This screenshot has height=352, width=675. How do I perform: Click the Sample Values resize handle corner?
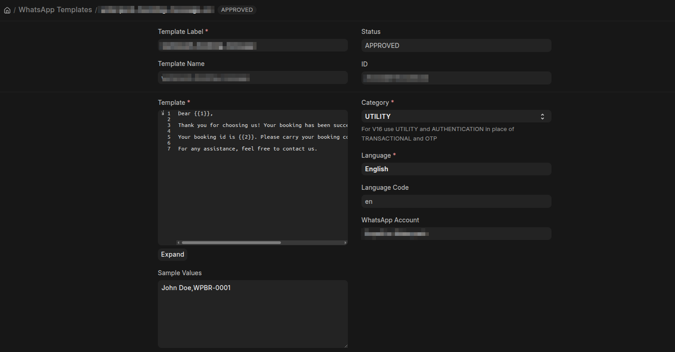tap(345, 346)
